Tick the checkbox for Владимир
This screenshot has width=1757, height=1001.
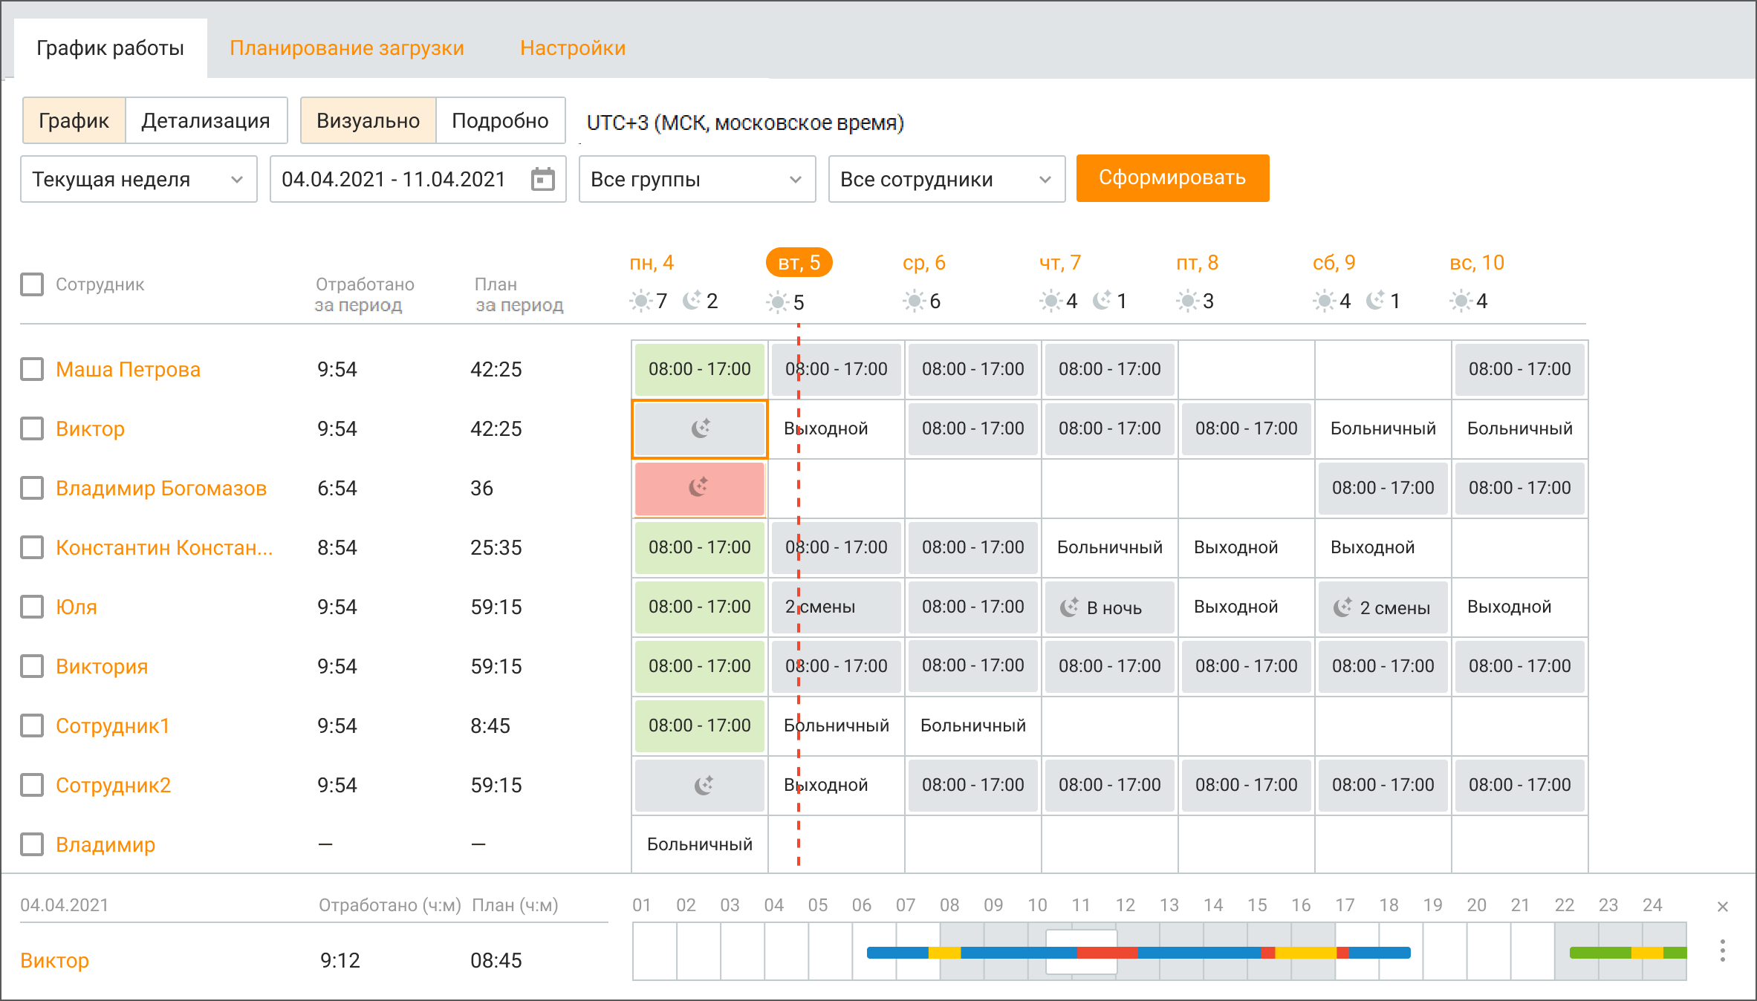[32, 844]
